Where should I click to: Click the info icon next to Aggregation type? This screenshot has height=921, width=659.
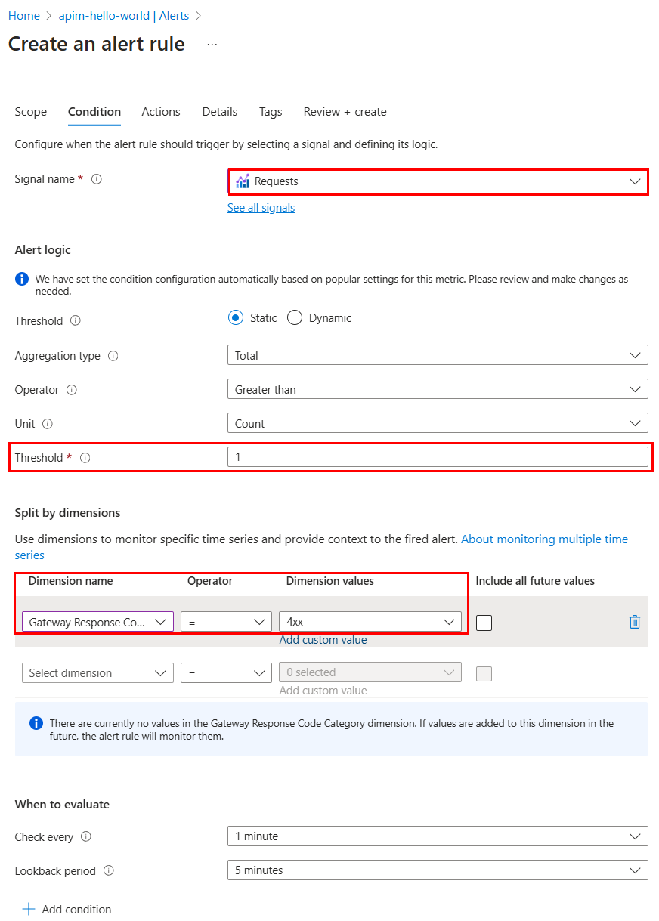coord(114,355)
